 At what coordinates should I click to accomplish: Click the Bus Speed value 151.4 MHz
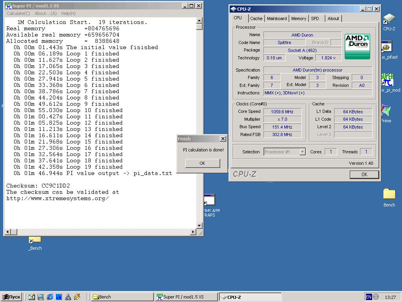click(x=282, y=127)
